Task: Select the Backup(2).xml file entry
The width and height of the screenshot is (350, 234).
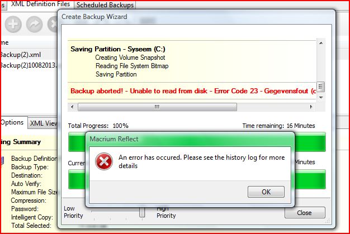Action: [21, 55]
